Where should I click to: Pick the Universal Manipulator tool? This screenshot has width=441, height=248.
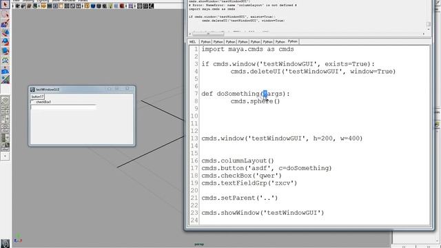click(x=5, y=60)
